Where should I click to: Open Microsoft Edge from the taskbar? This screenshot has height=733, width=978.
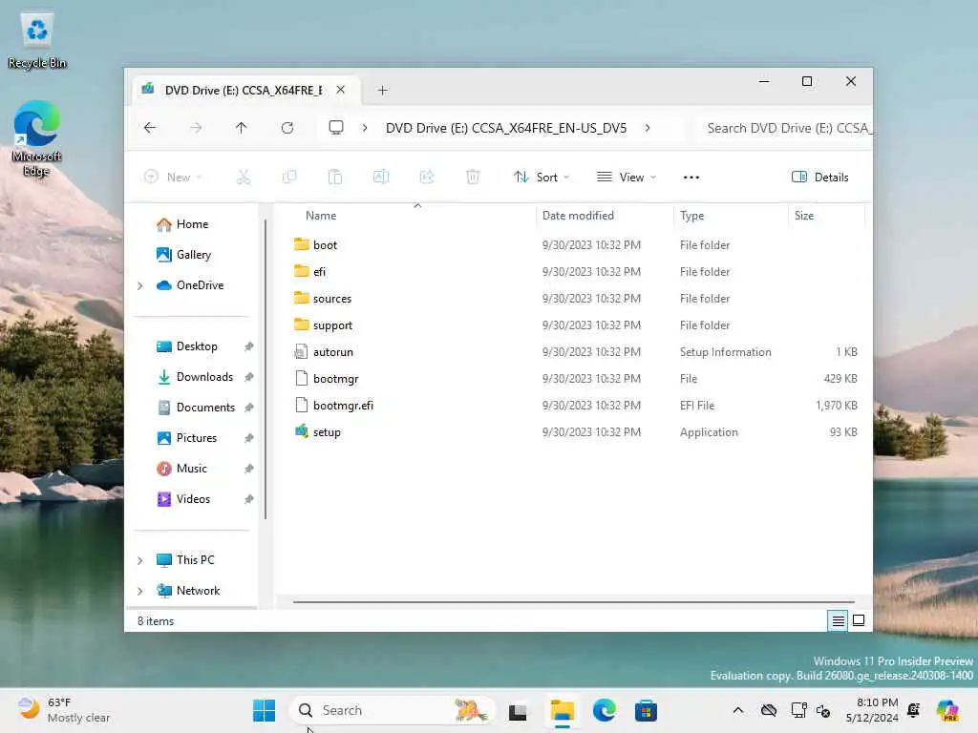coord(604,710)
